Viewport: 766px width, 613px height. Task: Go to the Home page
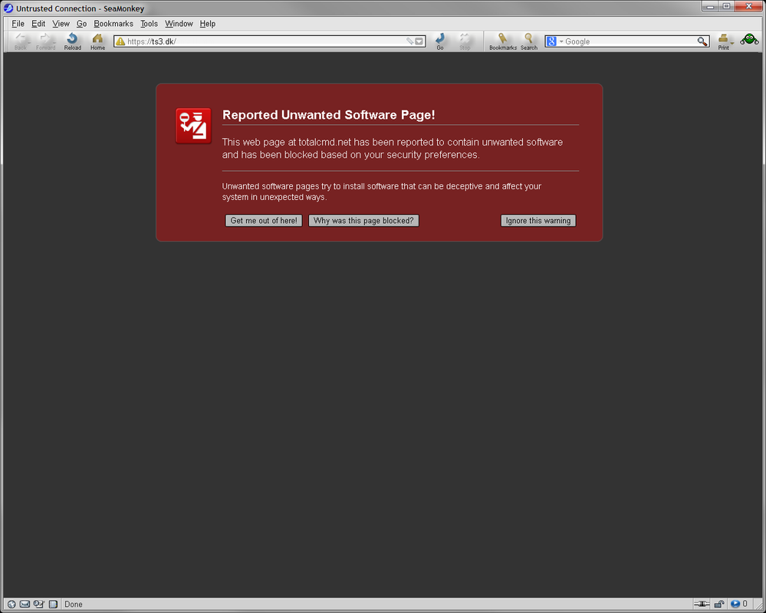[x=97, y=41]
